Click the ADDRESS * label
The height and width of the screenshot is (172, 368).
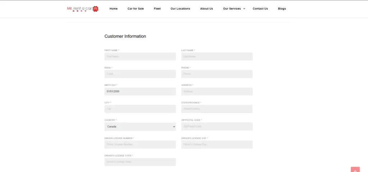tap(187, 85)
